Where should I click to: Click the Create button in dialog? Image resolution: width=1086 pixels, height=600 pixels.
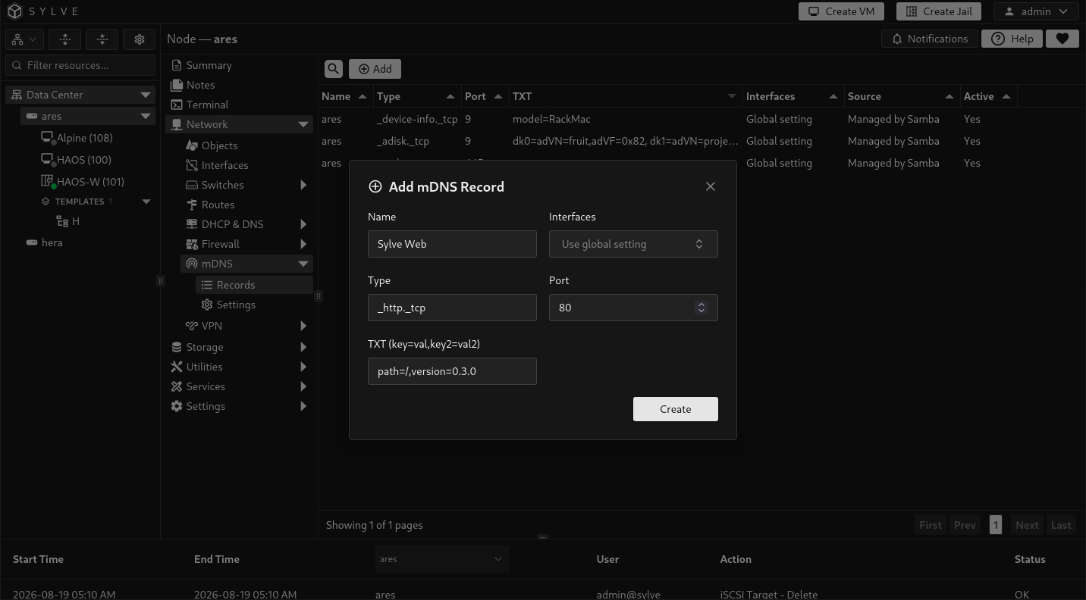676,409
